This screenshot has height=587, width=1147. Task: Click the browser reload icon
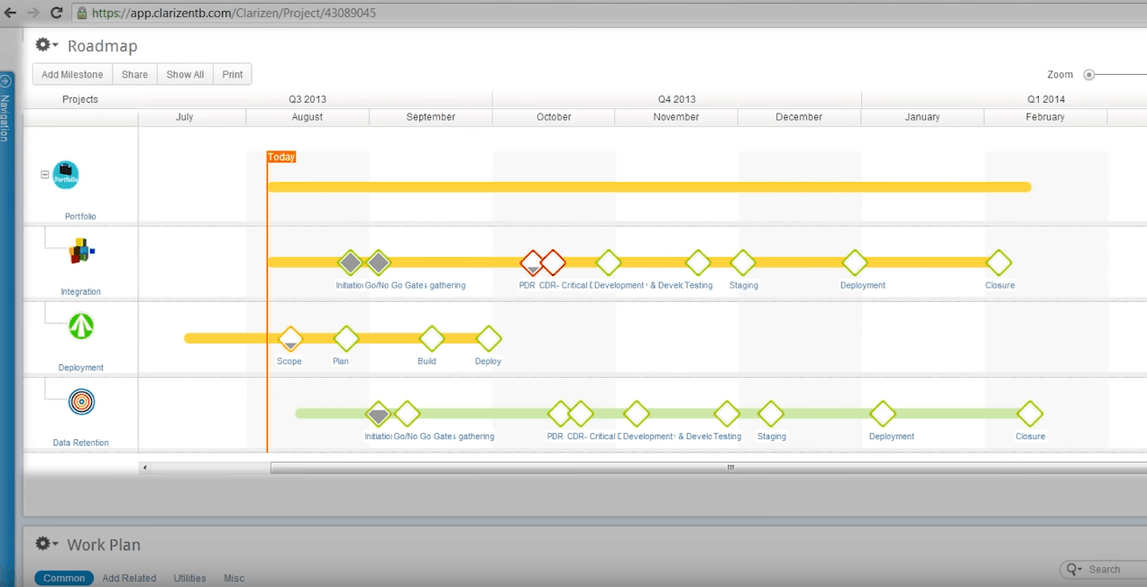click(x=56, y=13)
